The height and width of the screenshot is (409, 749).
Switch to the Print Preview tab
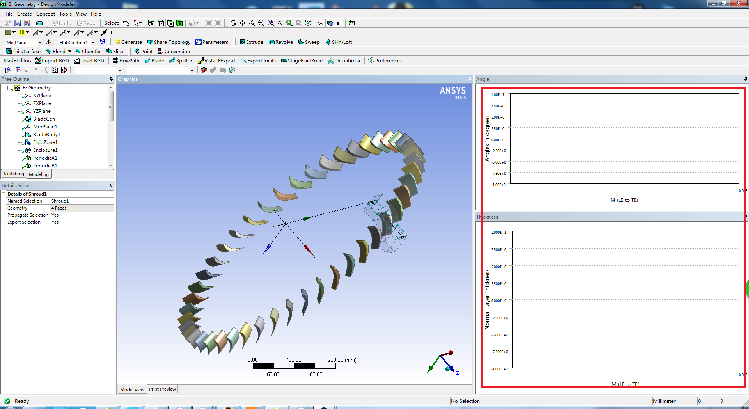point(162,389)
